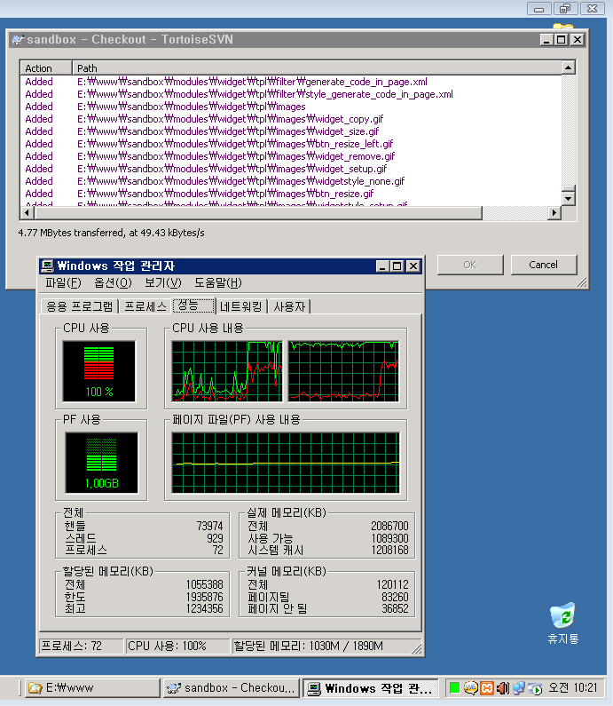Open the orange XAMPP tray icon
The image size is (613, 706).
coord(487,688)
